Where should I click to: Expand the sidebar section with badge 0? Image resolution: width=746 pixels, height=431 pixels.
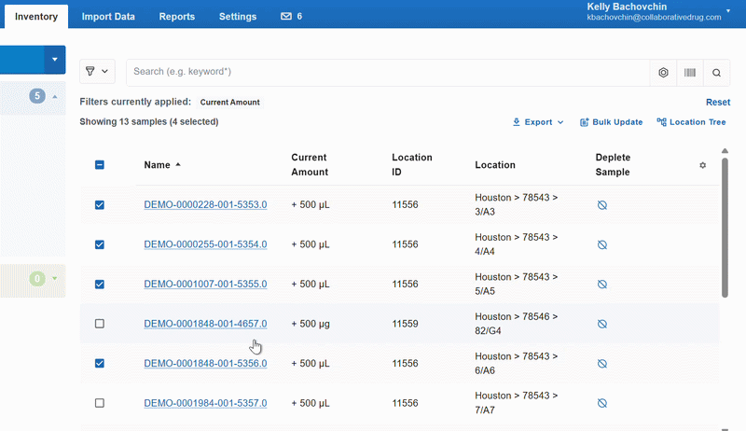point(55,278)
